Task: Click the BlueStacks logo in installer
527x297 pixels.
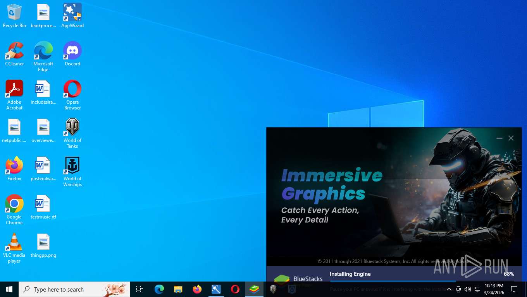Action: pos(298,279)
